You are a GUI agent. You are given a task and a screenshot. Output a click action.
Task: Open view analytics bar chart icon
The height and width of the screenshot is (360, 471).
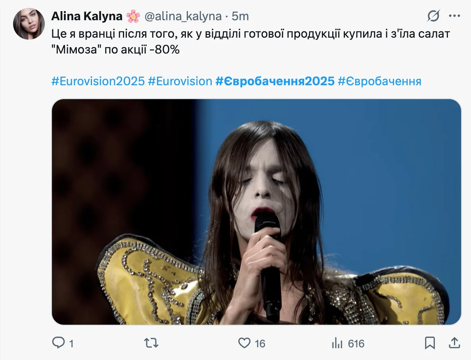pos(337,343)
